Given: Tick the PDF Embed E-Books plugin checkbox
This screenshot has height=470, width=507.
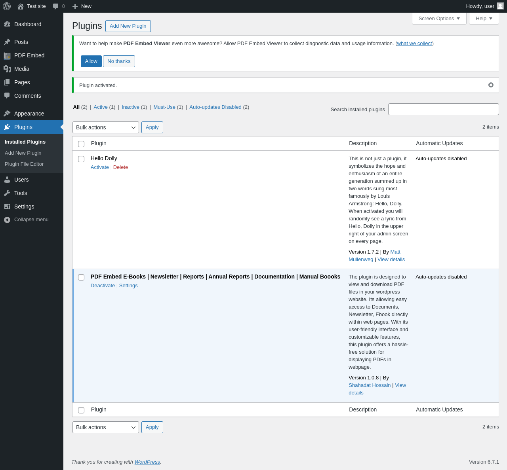Looking at the screenshot, I should click(x=81, y=277).
